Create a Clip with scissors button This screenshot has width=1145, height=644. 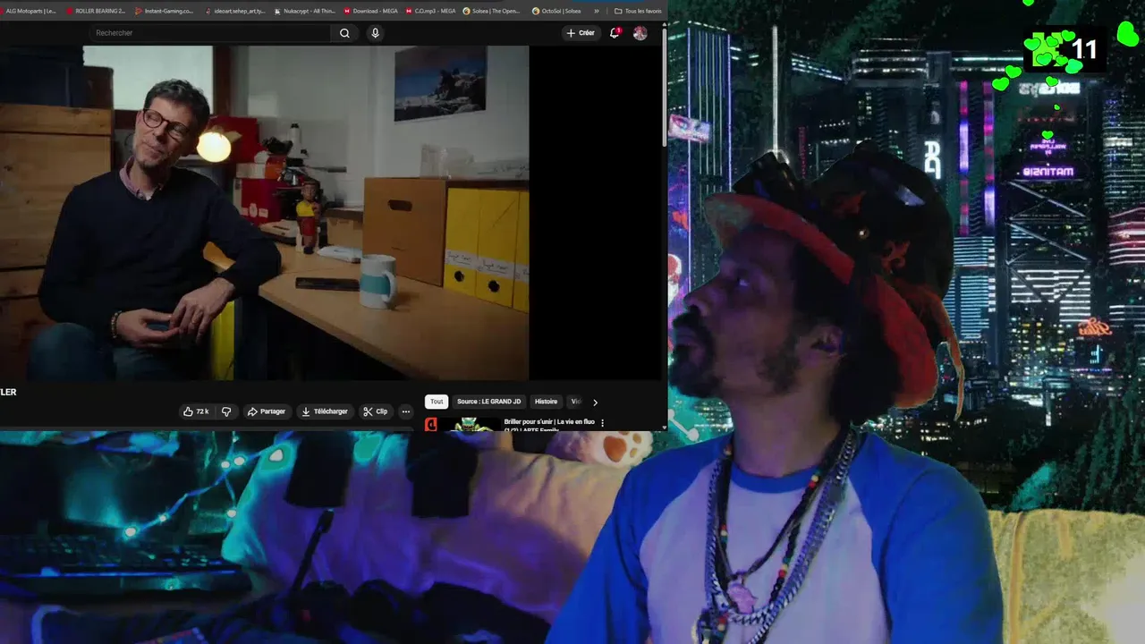[x=376, y=411]
